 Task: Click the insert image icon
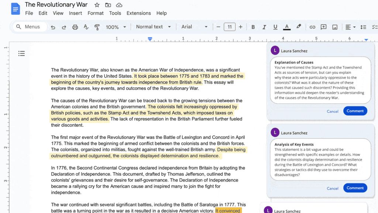[335, 27]
